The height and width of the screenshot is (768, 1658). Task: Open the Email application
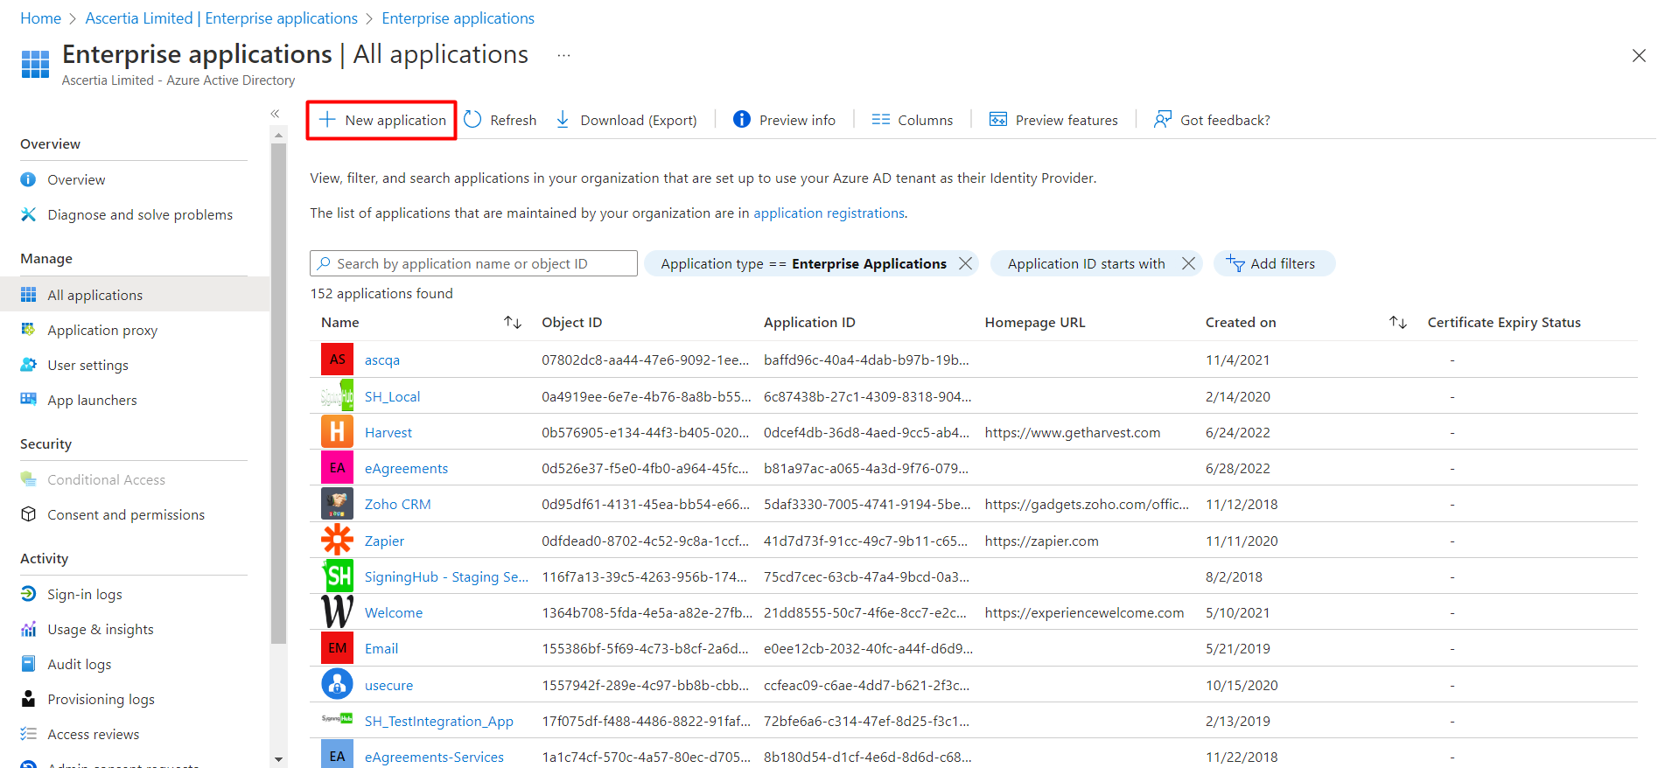(x=381, y=648)
